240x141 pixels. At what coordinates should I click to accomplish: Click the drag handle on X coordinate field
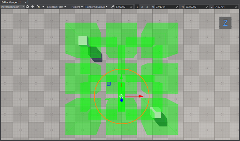(177, 7)
